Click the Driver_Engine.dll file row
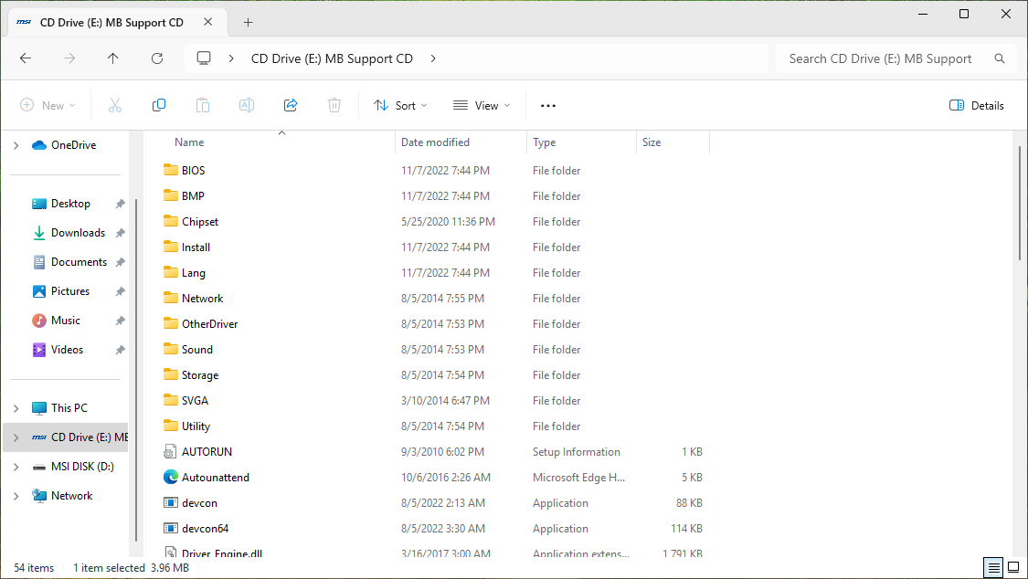Image resolution: width=1028 pixels, height=579 pixels. pyautogui.click(x=433, y=553)
